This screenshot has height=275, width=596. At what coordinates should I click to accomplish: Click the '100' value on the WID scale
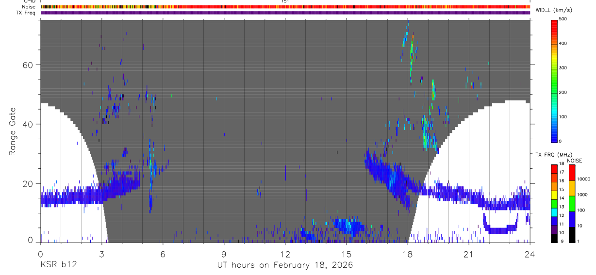(x=563, y=117)
